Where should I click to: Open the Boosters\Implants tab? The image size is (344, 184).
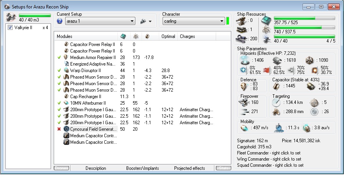coord(142,168)
